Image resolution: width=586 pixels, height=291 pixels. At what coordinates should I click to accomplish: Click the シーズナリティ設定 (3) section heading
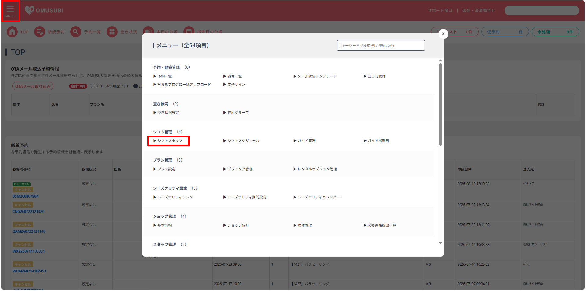click(175, 188)
